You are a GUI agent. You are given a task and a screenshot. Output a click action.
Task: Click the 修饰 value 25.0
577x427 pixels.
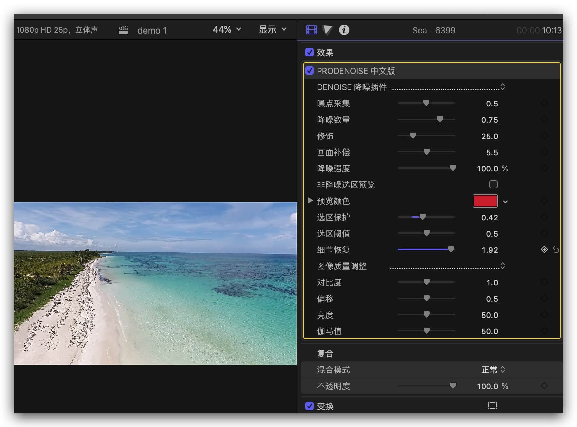point(489,136)
